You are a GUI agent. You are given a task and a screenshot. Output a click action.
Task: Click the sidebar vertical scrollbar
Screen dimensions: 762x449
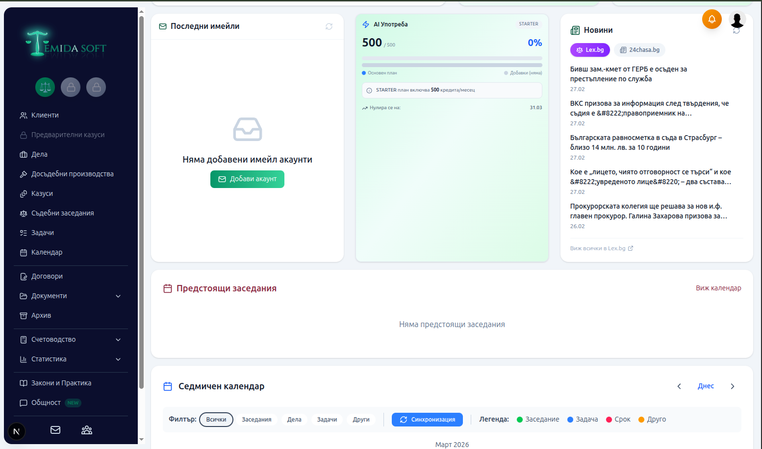(141, 202)
